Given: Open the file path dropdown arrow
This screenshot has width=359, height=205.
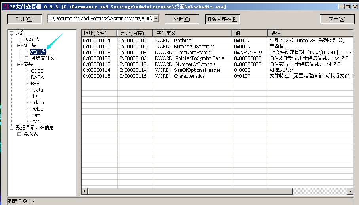Looking at the screenshot, I should tap(156, 19).
